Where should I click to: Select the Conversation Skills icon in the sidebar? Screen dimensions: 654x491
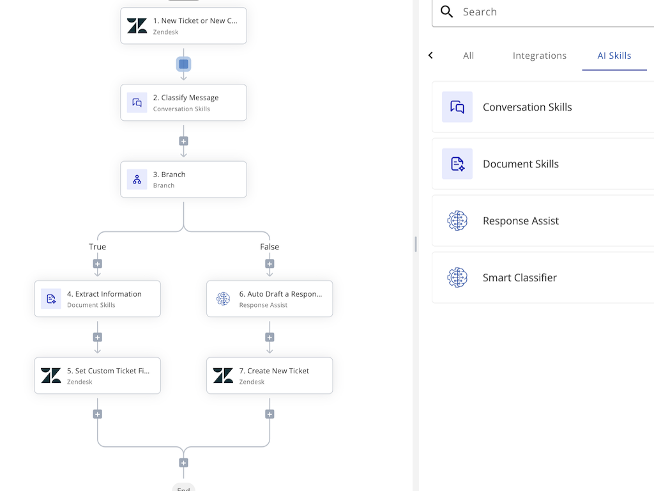pos(457,107)
